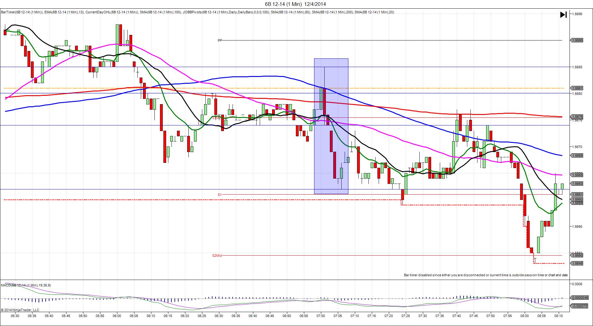Select the MACD(6B 12-14 (1 Min),19,38,9) label
Viewport: 593px width, 326px height.
(x=26, y=285)
